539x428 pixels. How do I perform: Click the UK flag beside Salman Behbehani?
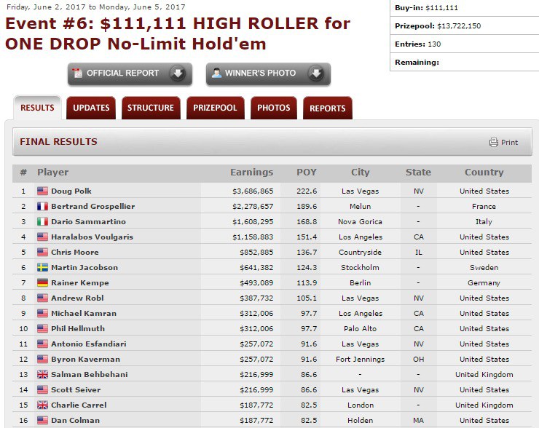42,375
